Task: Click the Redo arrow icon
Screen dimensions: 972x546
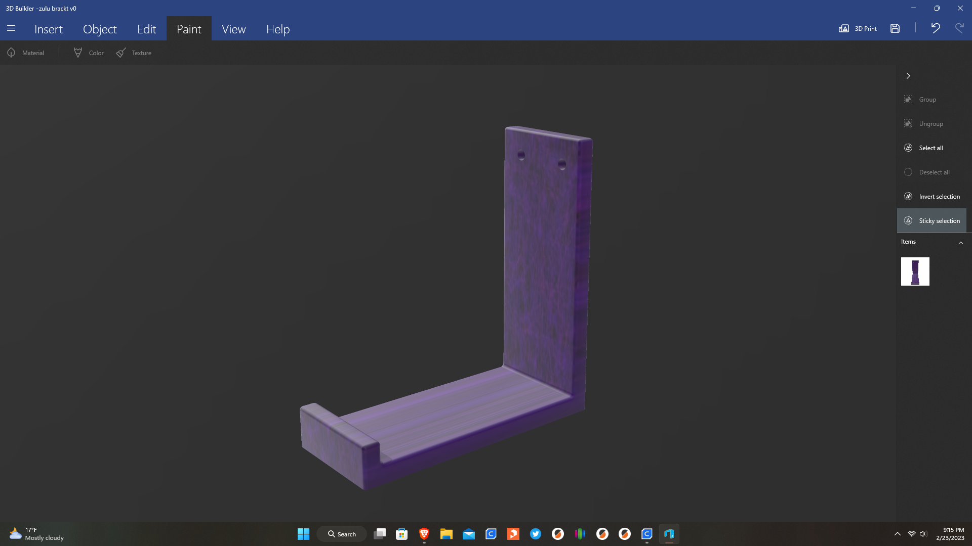Action: pyautogui.click(x=959, y=28)
